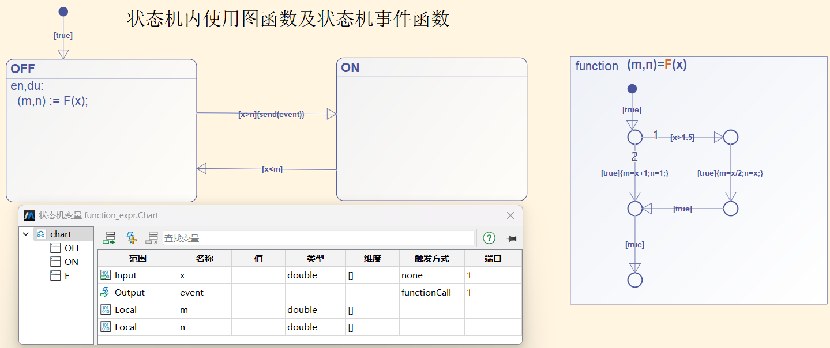Viewport: 830px width, 348px height.
Task: Click the 范围 column header
Action: (x=138, y=259)
